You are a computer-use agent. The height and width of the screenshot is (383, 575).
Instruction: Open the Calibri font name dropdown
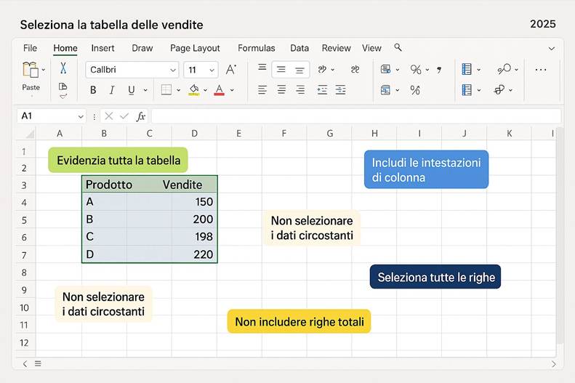pos(173,70)
